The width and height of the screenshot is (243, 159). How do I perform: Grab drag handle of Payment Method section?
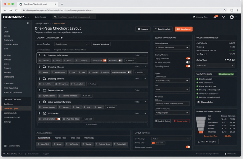pyautogui.click(x=39, y=90)
